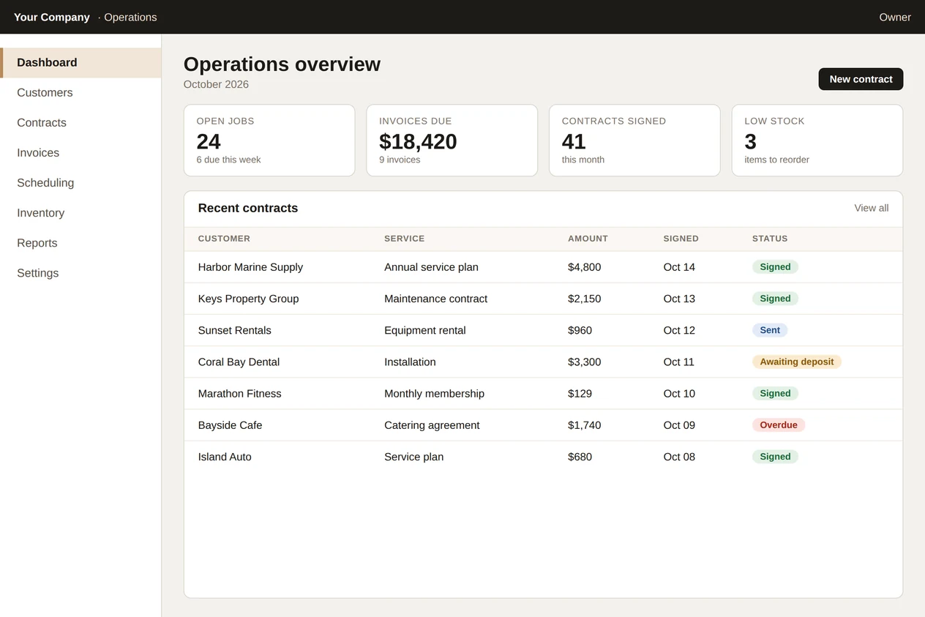Select Island Auto customer name
The image size is (925, 617).
225,457
